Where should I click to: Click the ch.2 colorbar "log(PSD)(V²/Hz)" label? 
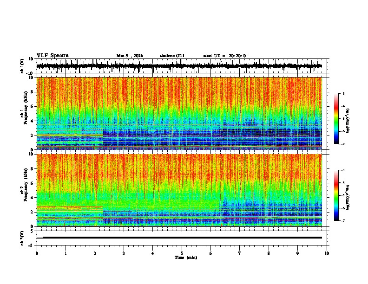point(348,197)
